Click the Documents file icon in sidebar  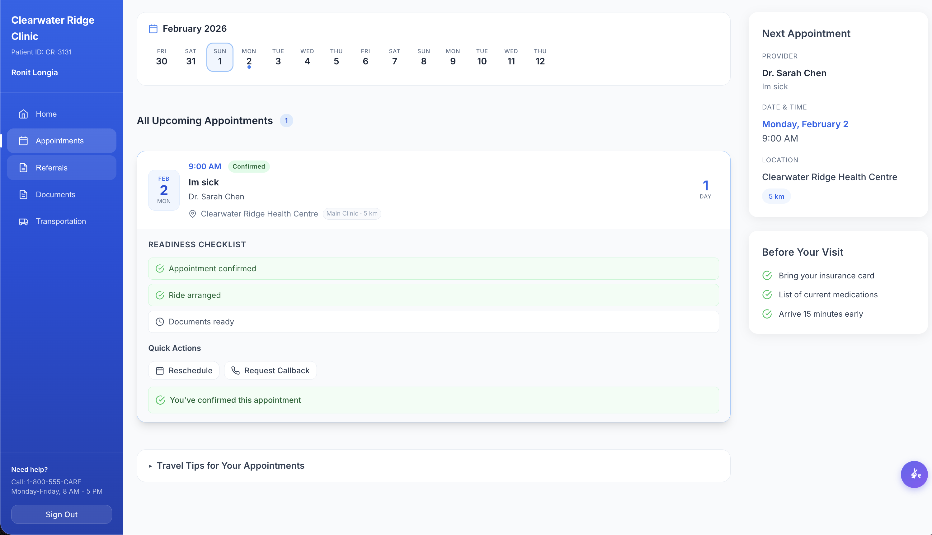coord(23,194)
